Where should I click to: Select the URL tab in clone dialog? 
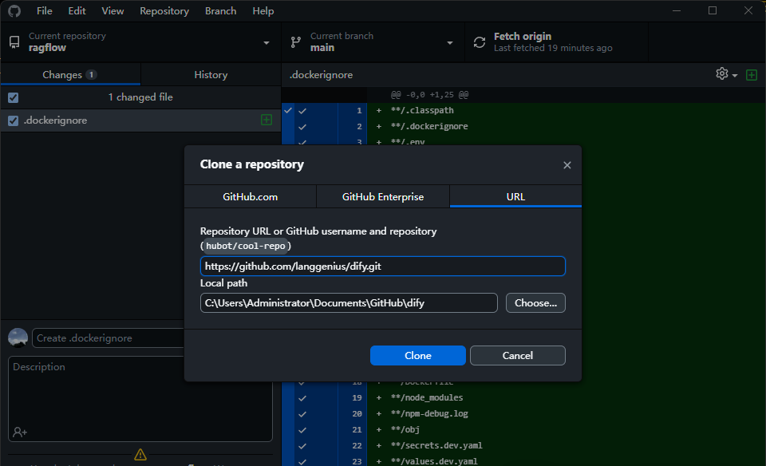click(x=515, y=196)
